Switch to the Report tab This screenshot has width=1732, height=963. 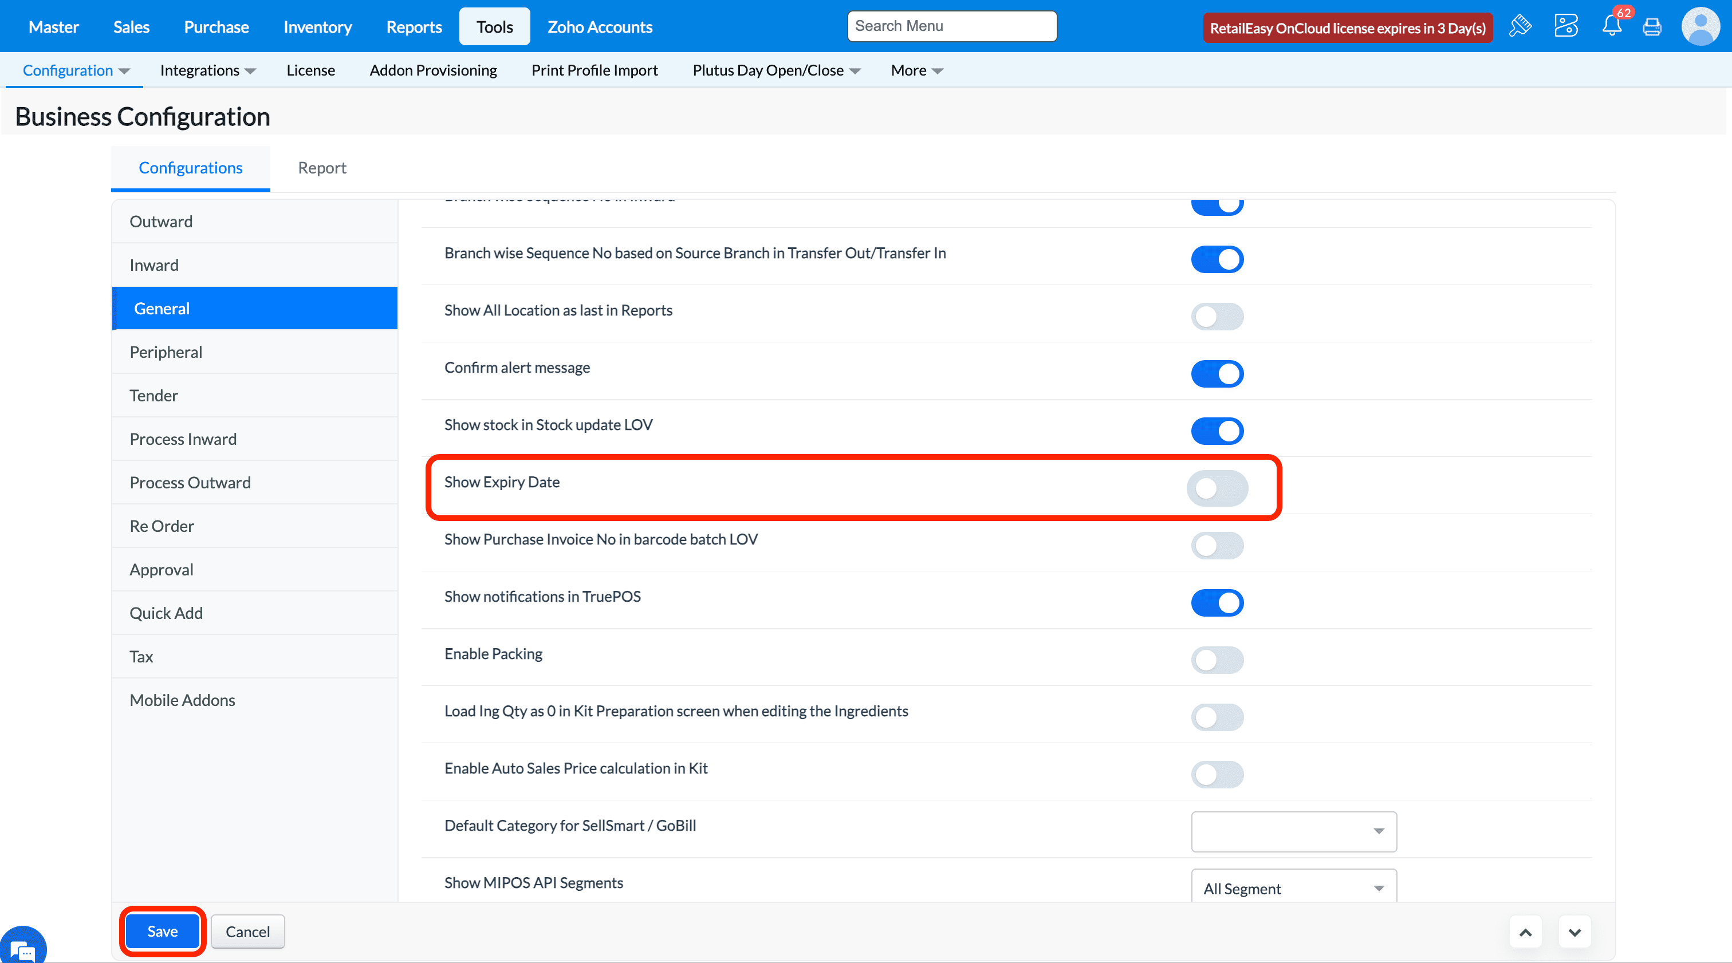pos(322,167)
